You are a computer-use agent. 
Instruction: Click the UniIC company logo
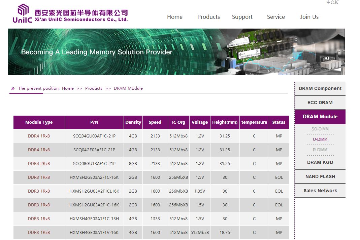coord(70,14)
